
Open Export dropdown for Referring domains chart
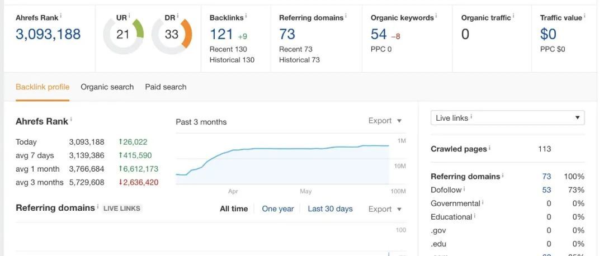coord(385,209)
